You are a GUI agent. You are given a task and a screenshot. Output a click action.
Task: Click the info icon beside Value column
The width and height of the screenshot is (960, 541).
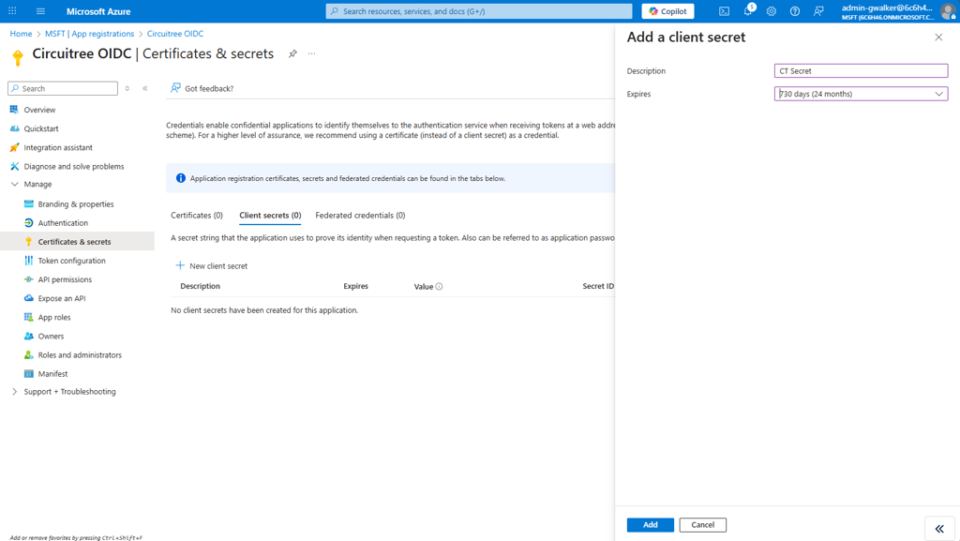pos(439,287)
